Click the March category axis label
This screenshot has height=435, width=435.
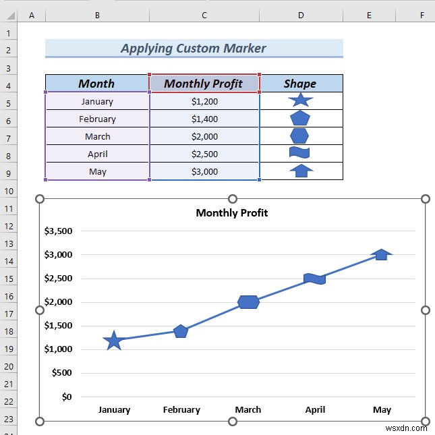point(248,410)
